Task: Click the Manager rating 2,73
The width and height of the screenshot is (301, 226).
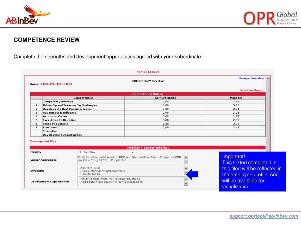Action: 236,116
